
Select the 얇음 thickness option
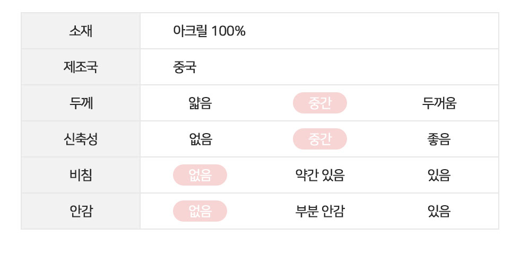pyautogui.click(x=200, y=103)
